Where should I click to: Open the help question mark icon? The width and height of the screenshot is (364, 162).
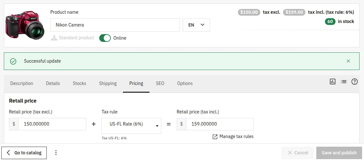point(354,81)
